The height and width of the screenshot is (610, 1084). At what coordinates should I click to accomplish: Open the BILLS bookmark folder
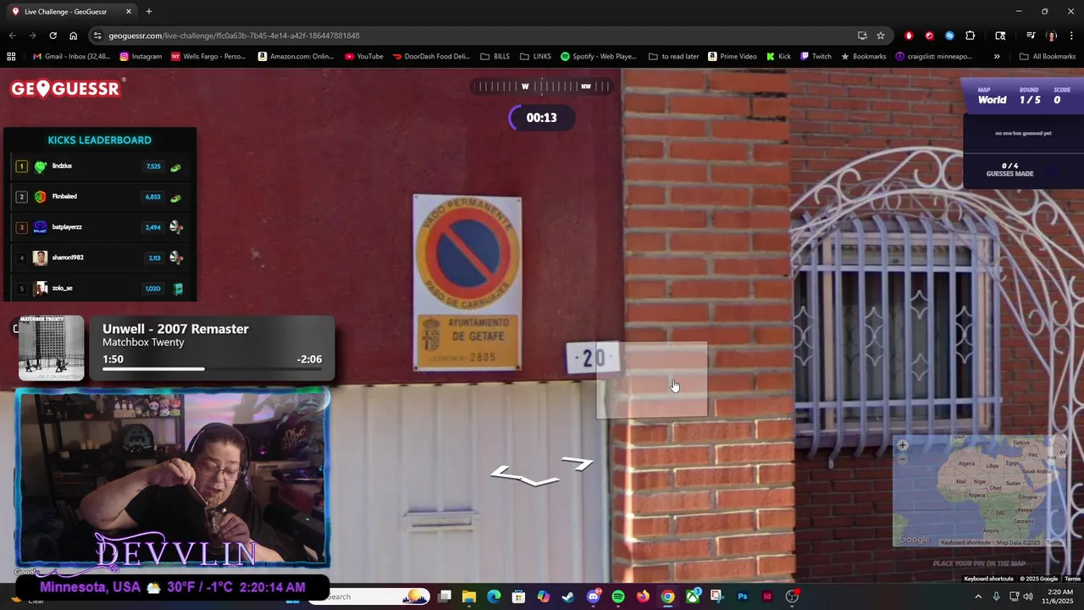tap(495, 57)
